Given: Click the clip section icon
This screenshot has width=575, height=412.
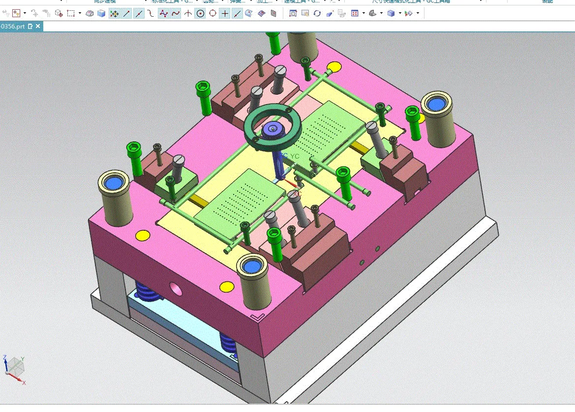Looking at the screenshot, I should [409, 14].
